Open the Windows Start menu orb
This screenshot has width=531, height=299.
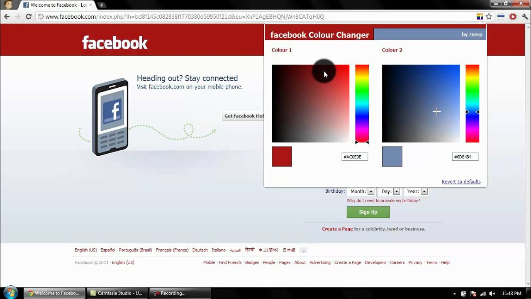point(10,293)
